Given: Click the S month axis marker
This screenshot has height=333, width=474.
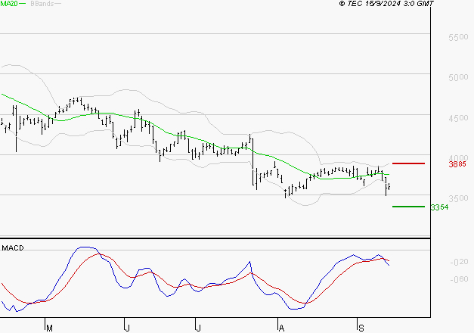Looking at the screenshot, I should pyautogui.click(x=361, y=328).
